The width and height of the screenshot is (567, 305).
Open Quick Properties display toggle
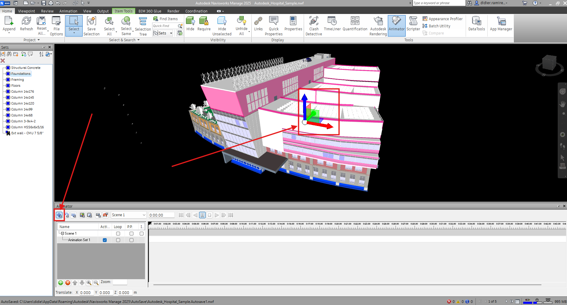click(x=274, y=26)
